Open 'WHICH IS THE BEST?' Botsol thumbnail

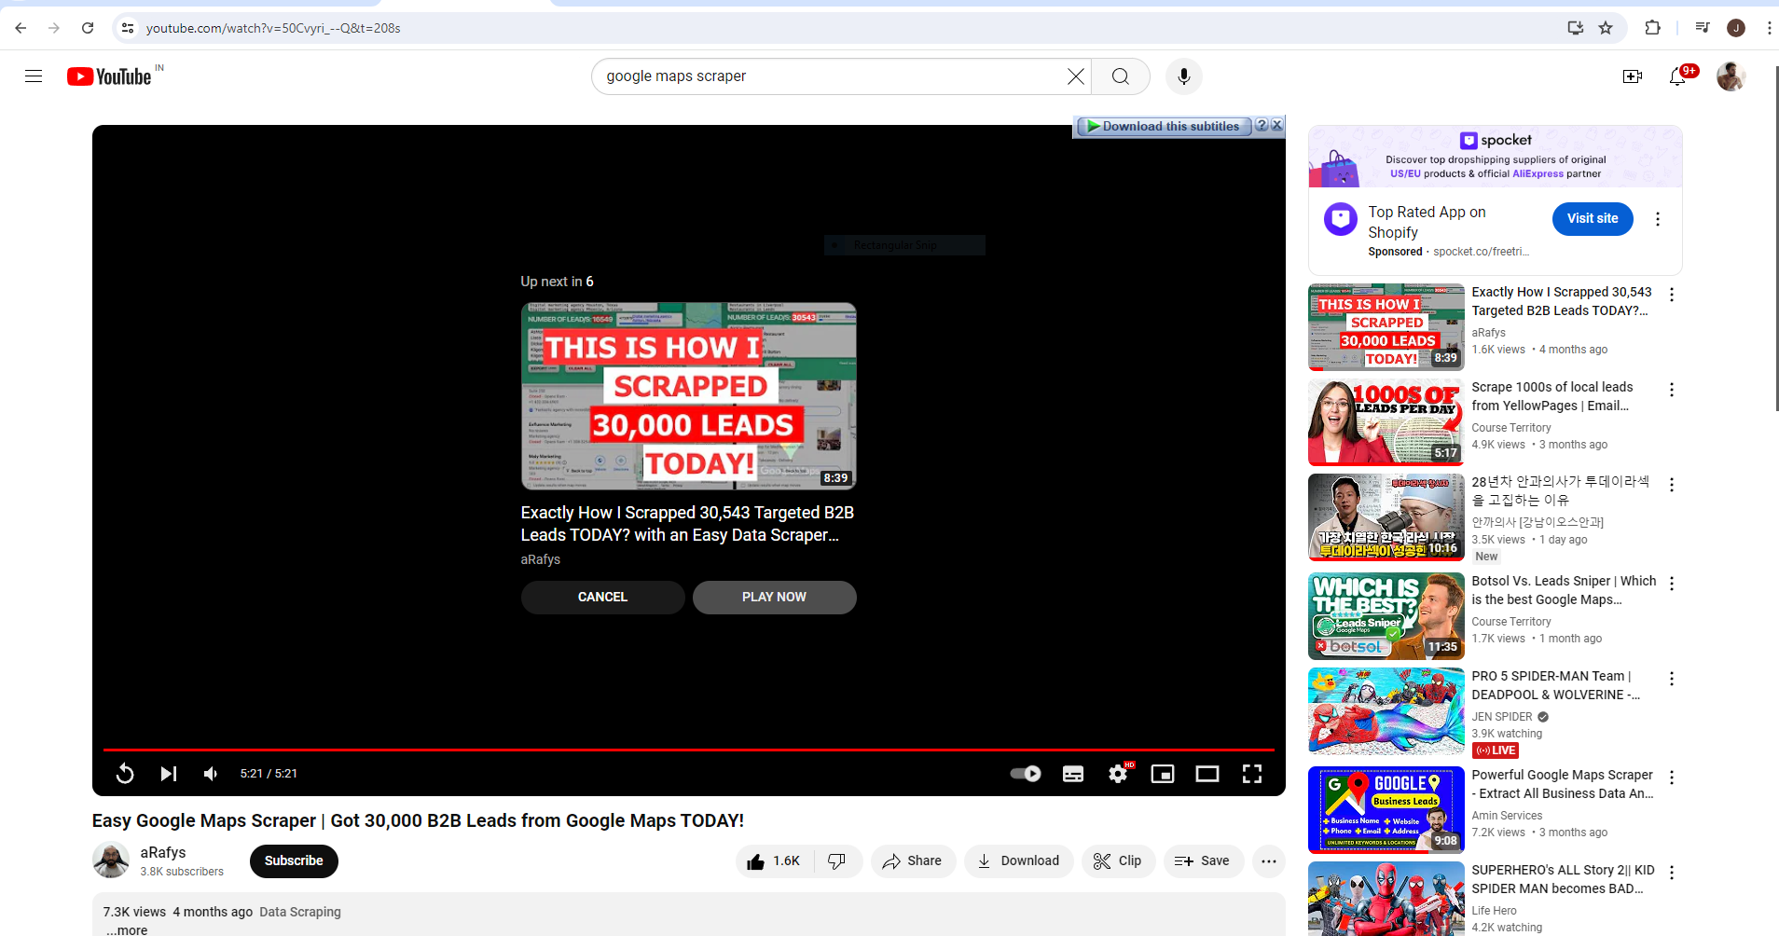(1386, 616)
